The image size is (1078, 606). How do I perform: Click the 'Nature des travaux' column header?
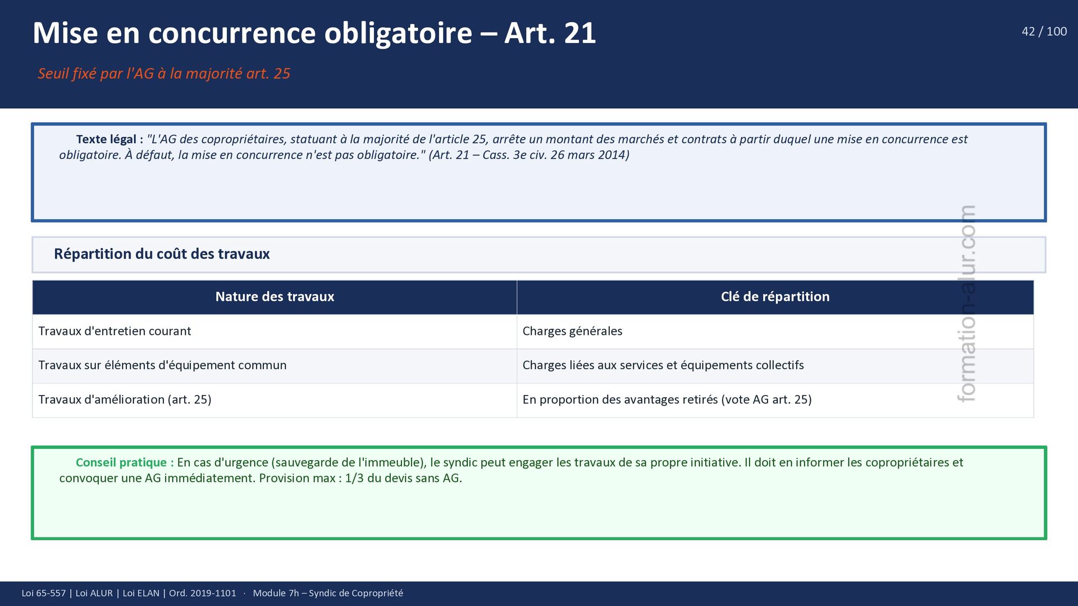tap(275, 297)
